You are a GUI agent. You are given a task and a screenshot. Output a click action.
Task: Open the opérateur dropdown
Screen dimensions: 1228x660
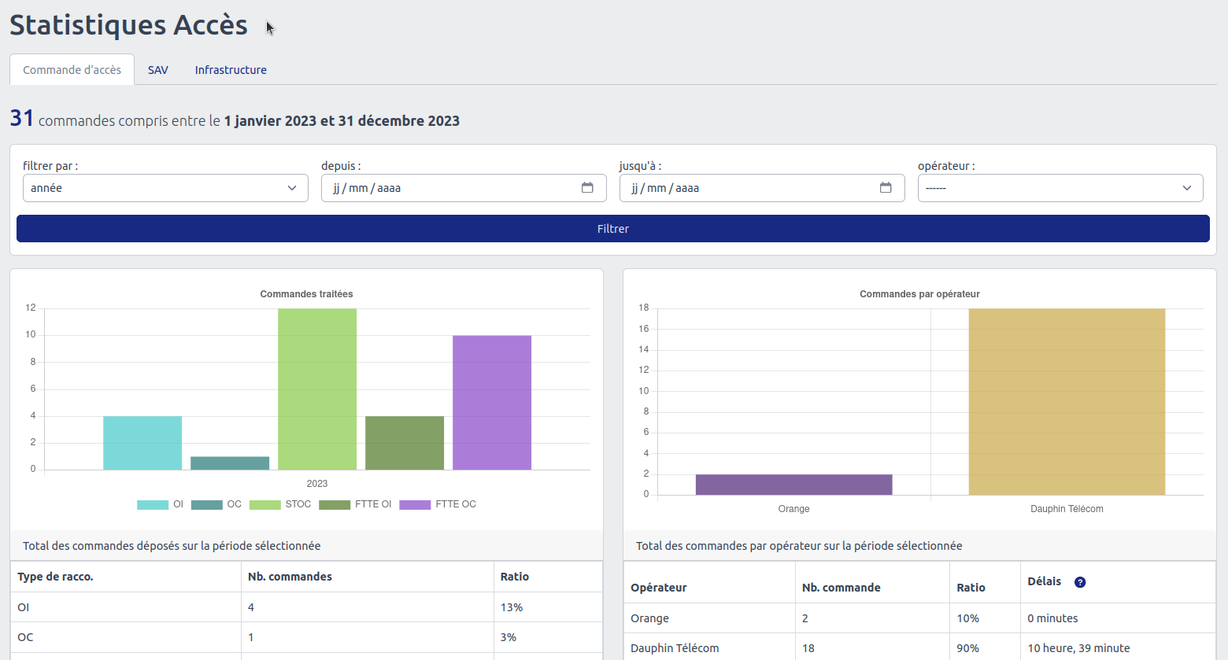point(1060,187)
